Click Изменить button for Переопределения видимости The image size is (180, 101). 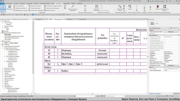[171, 32]
